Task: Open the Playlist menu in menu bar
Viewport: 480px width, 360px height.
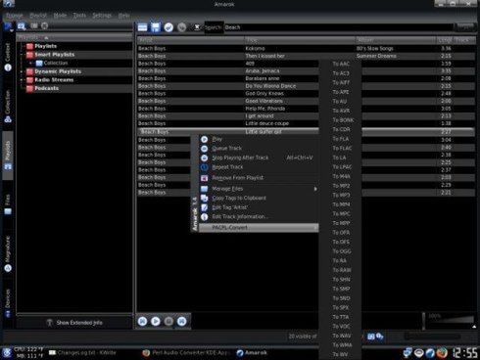Action: (38, 16)
